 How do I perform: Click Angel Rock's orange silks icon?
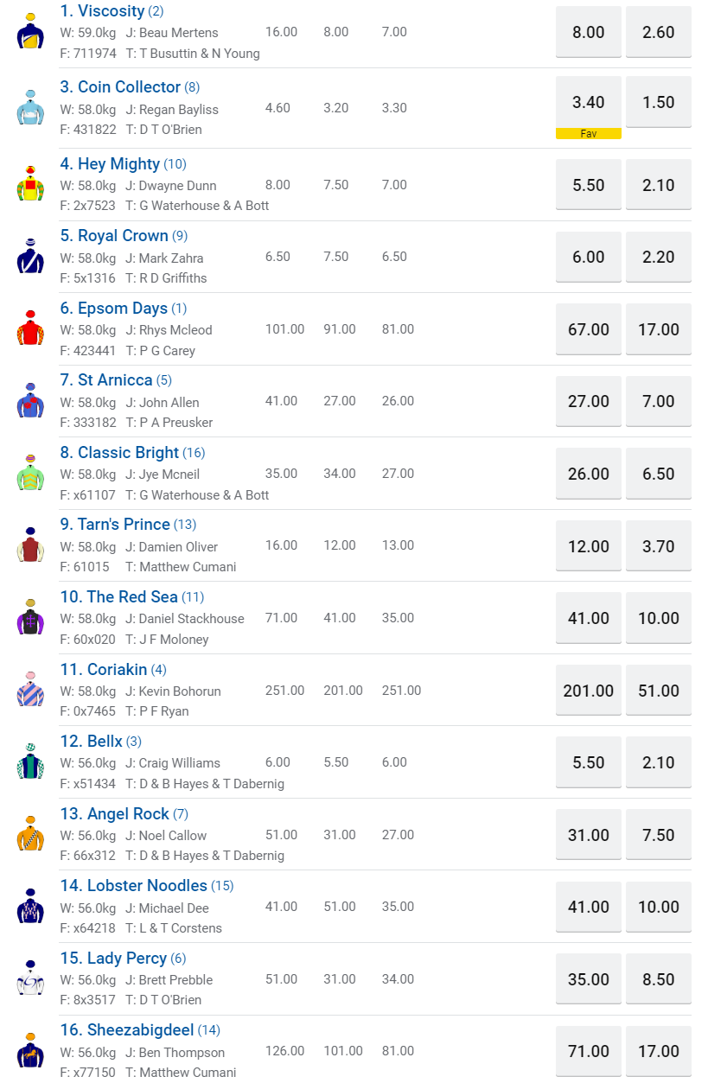[x=30, y=835]
